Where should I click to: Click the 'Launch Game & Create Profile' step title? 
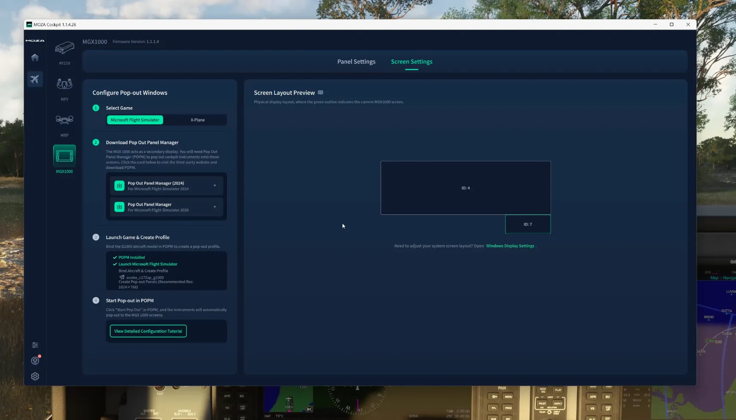pos(138,237)
